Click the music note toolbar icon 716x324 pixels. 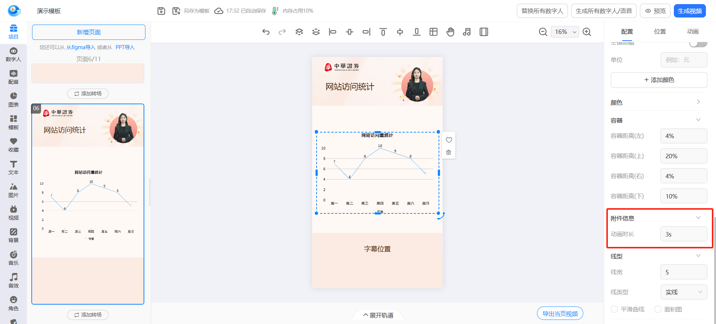[467, 32]
